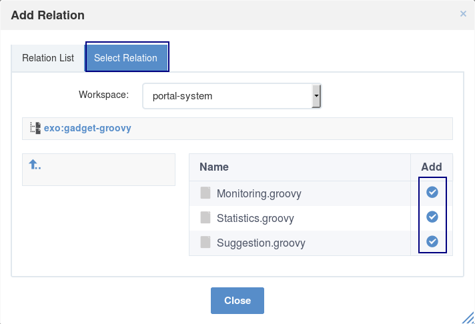Open the Workspace dropdown arrow
The image size is (475, 324).
click(x=316, y=96)
